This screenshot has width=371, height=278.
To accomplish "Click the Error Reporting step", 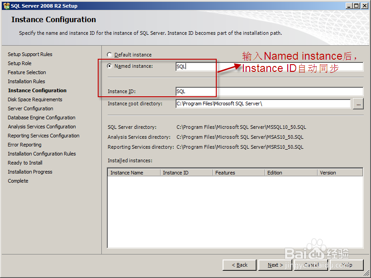I will tap(24, 145).
